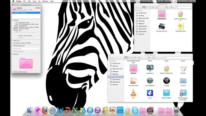Viewport: 206px width, 116px height.
Task: Click the Spotlight Comments text area
Action: click(x=26, y=16)
